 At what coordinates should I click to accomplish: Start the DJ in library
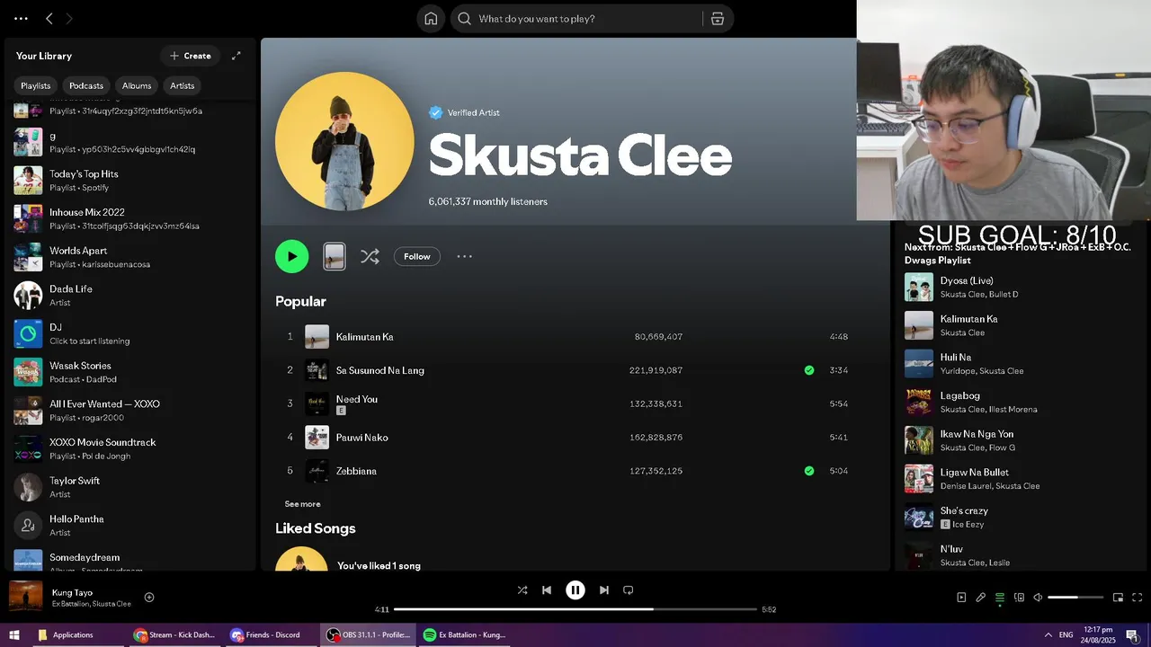tap(130, 333)
